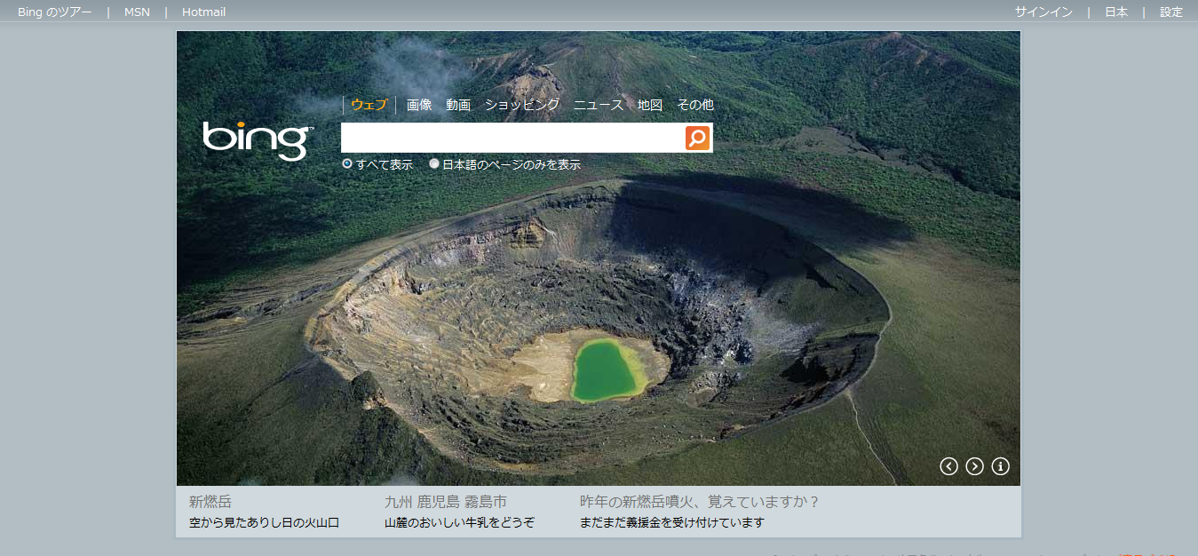Open Bing のツアー link
The height and width of the screenshot is (556, 1198).
[54, 12]
